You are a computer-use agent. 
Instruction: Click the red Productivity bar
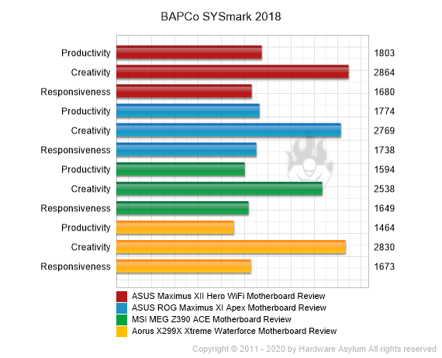click(189, 53)
